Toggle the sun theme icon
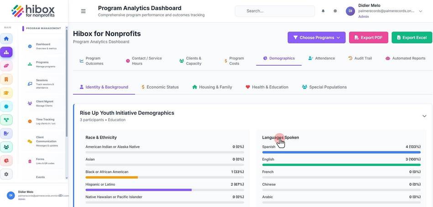The width and height of the screenshot is (433, 207). pyautogui.click(x=335, y=11)
